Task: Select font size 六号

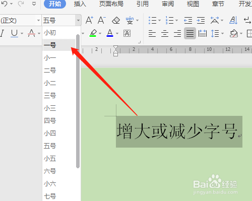Action: pyautogui.click(x=59, y=171)
